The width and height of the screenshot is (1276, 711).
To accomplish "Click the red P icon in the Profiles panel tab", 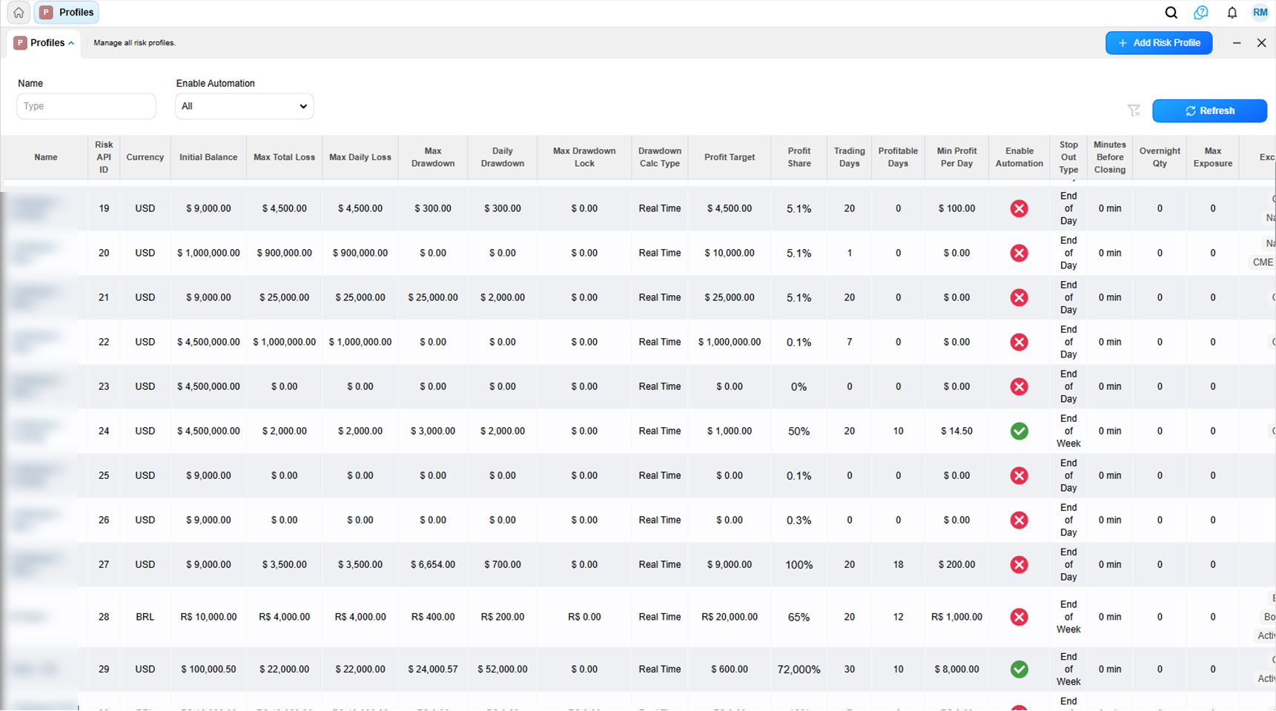I will (x=20, y=43).
